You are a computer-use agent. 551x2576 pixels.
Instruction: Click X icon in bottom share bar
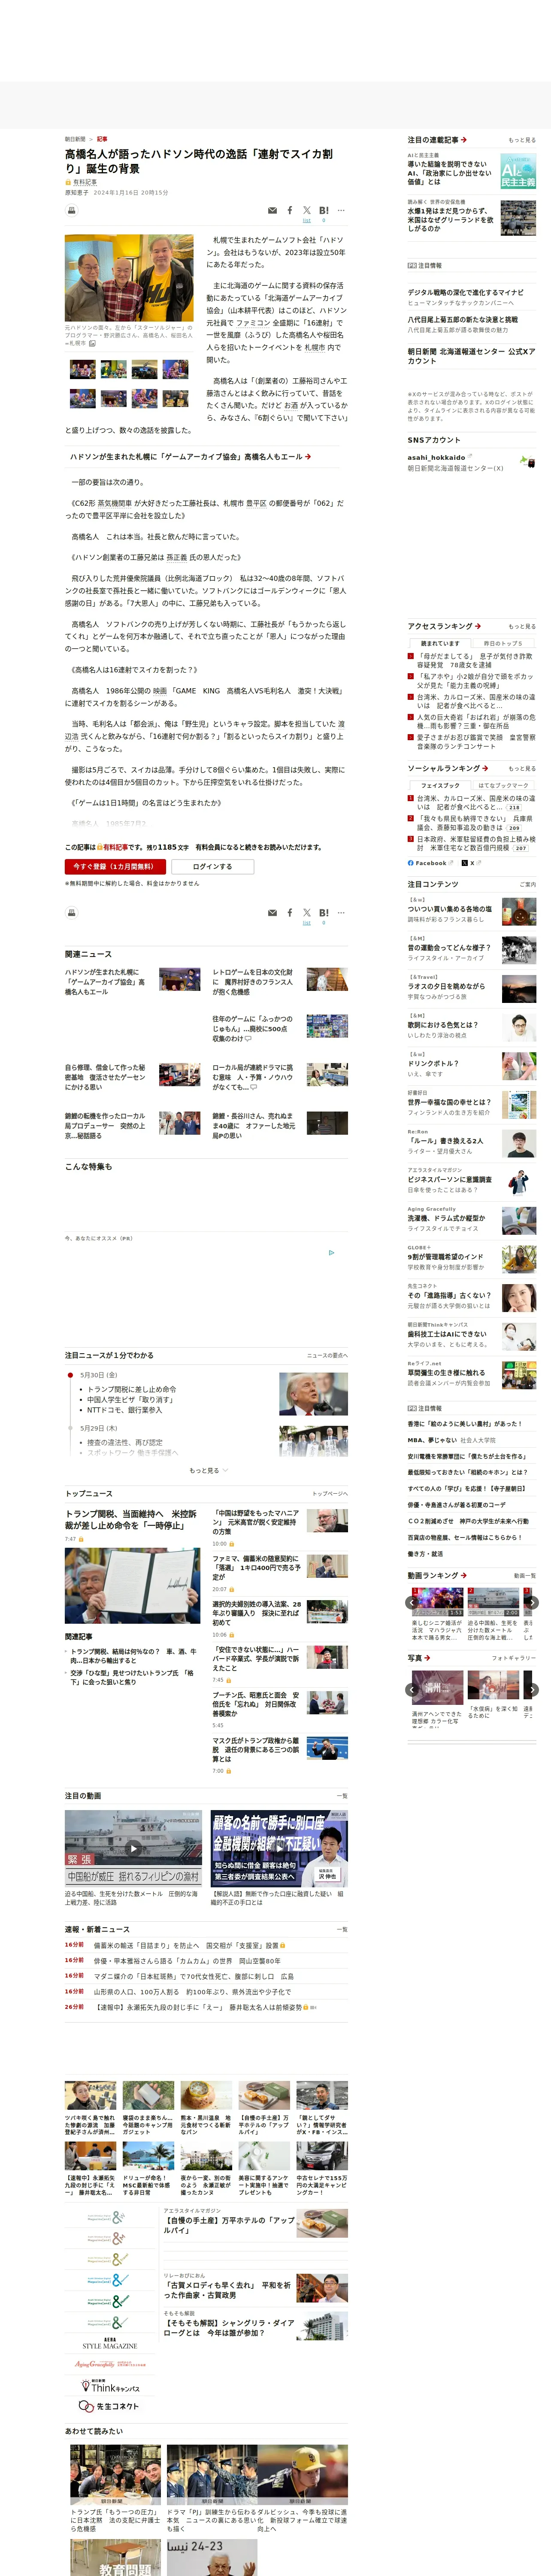307,913
